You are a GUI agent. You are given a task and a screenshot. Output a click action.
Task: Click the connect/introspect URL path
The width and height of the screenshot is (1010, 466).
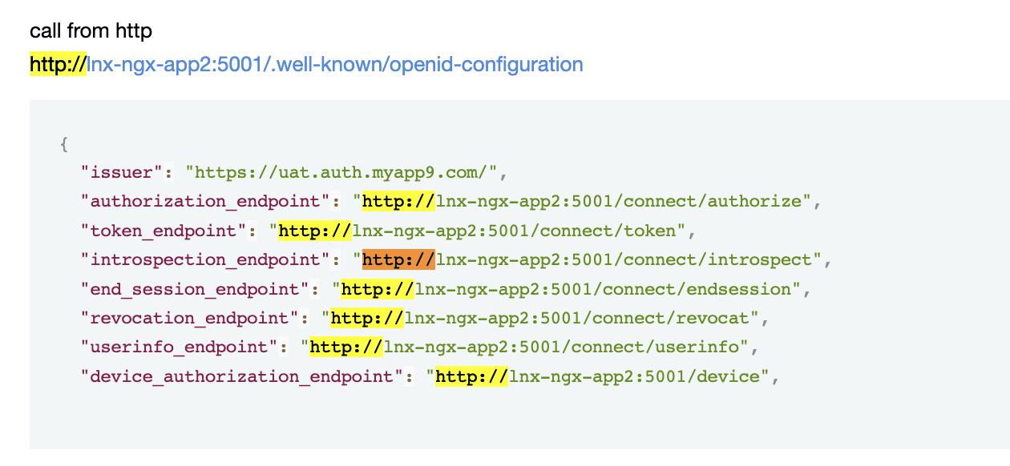(628, 259)
